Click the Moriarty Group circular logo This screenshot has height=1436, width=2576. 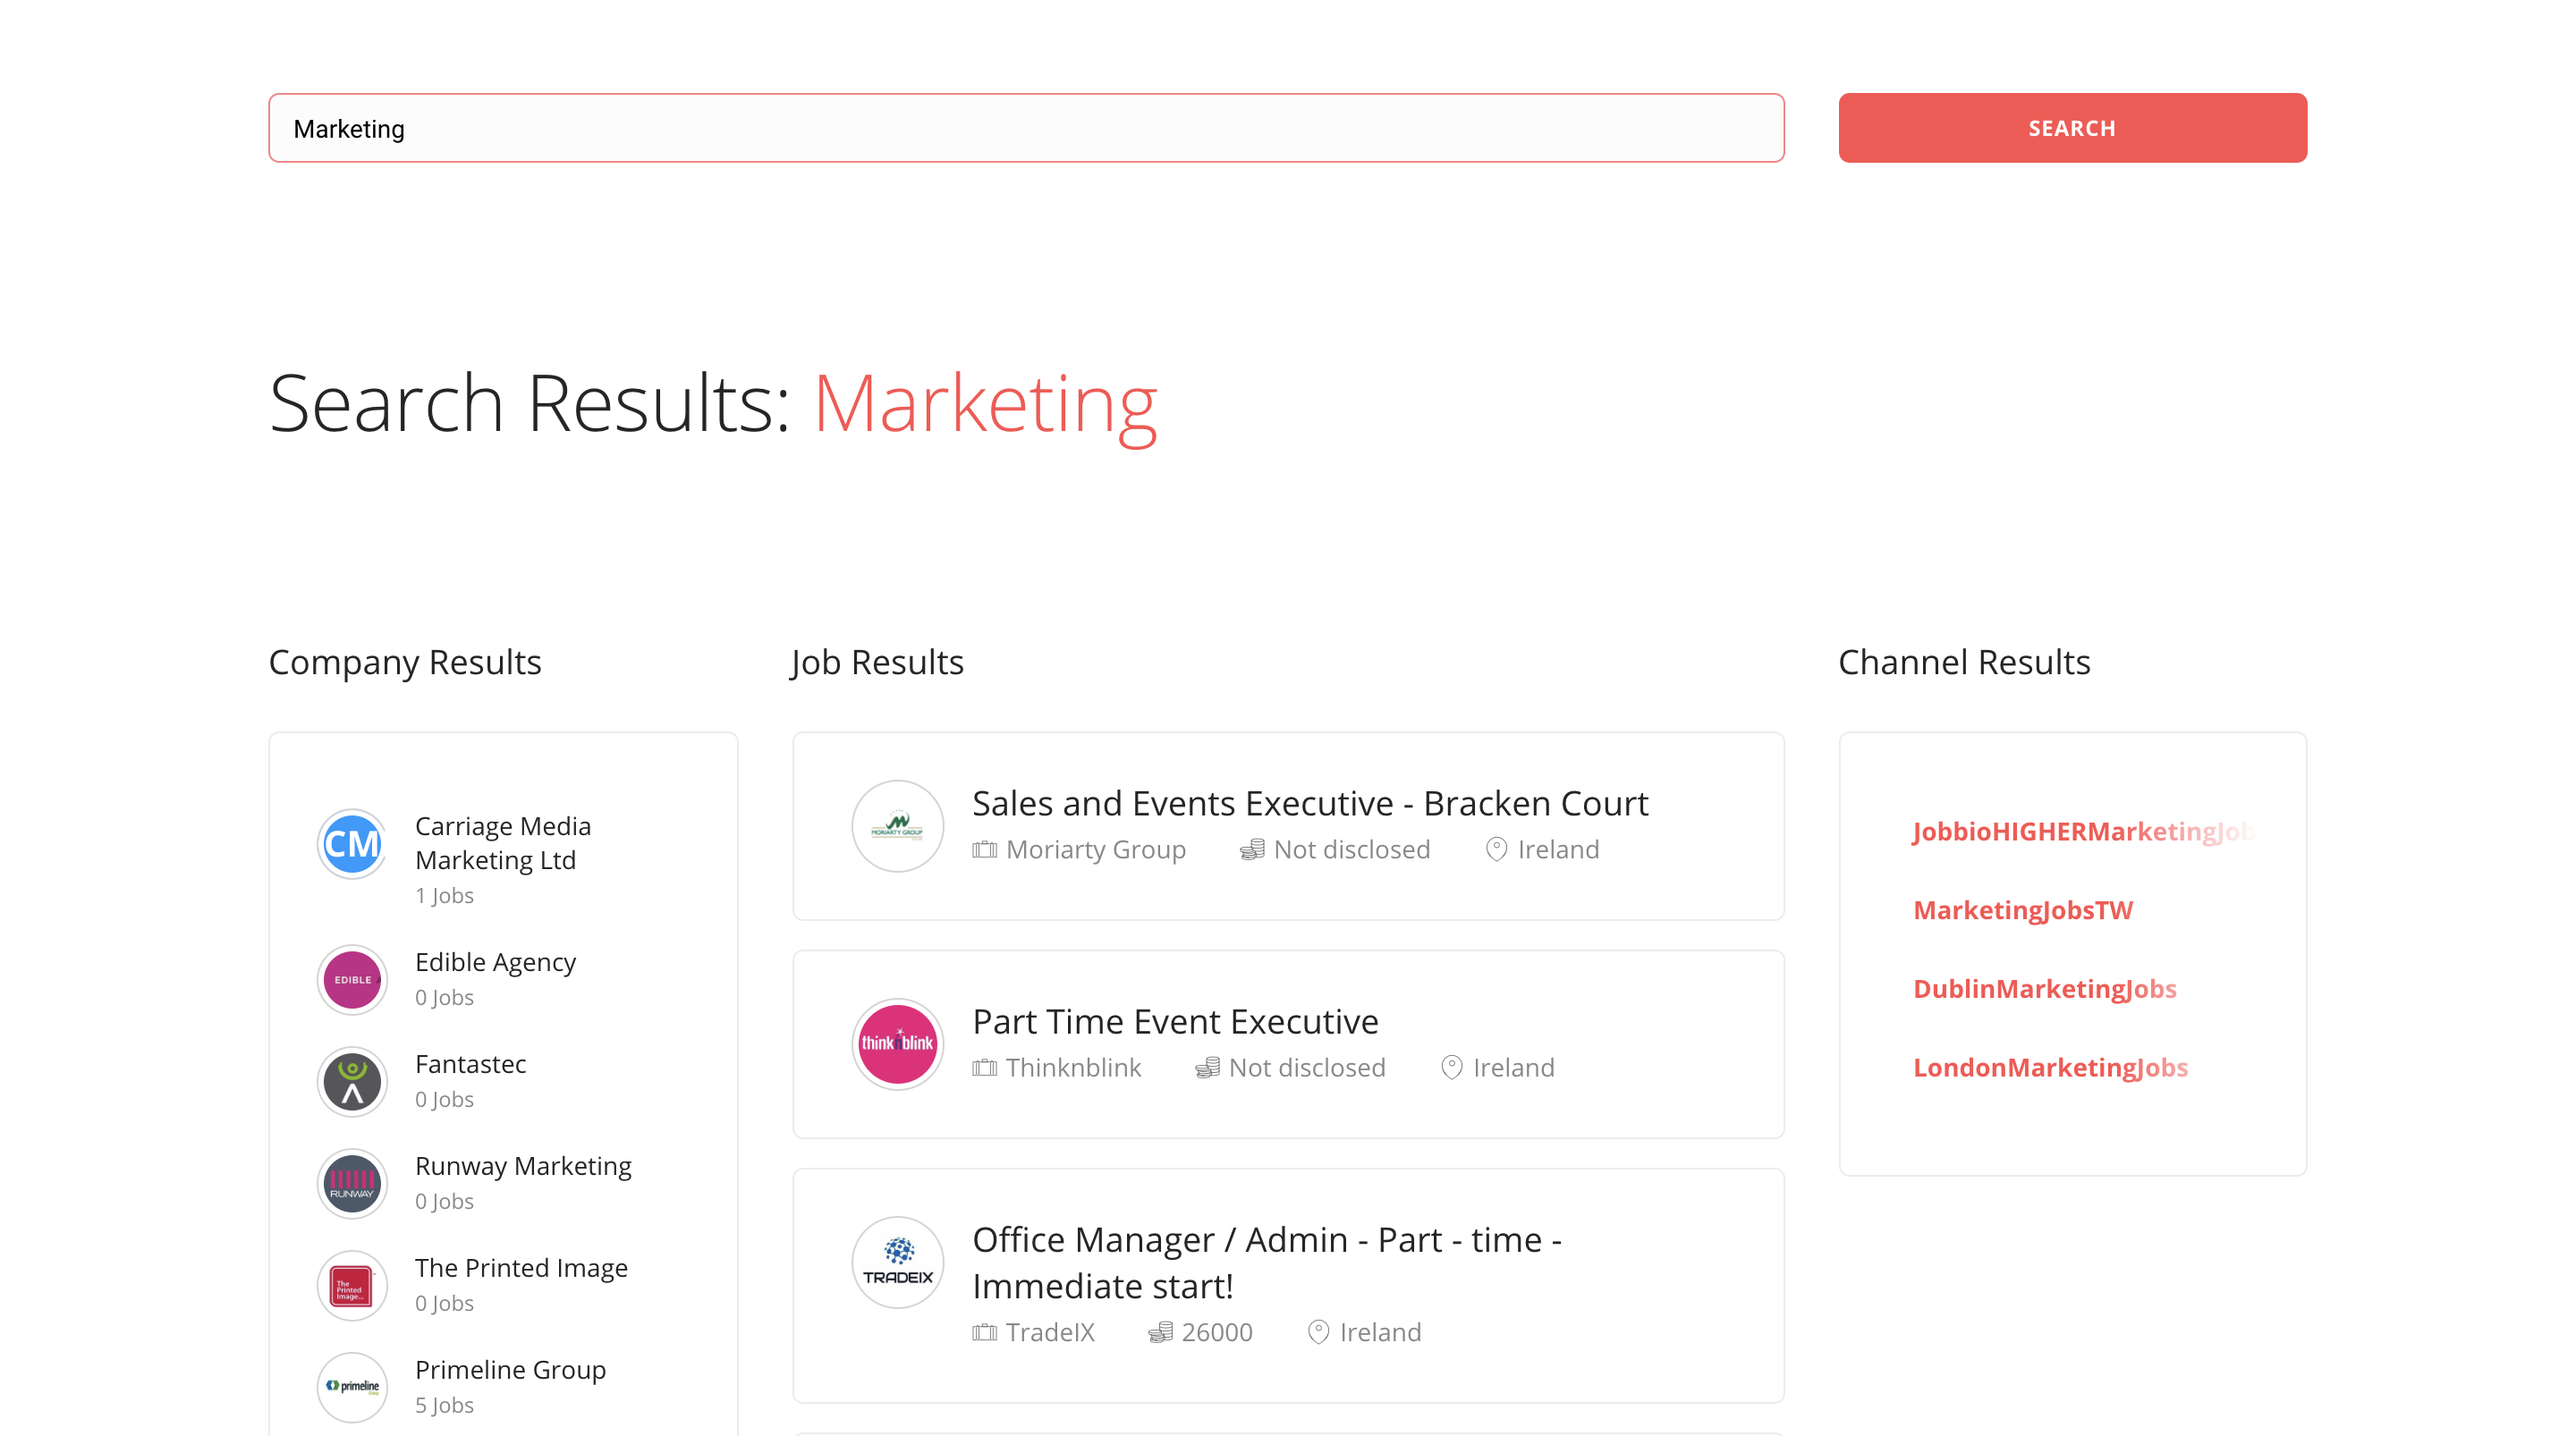tap(897, 826)
